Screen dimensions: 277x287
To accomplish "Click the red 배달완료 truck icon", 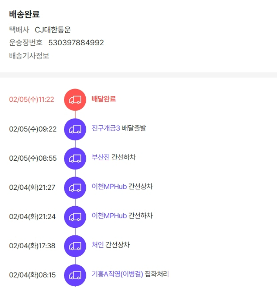I will [75, 99].
